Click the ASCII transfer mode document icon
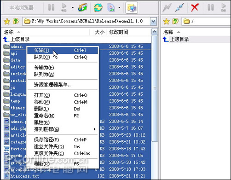 (x=111, y=7)
